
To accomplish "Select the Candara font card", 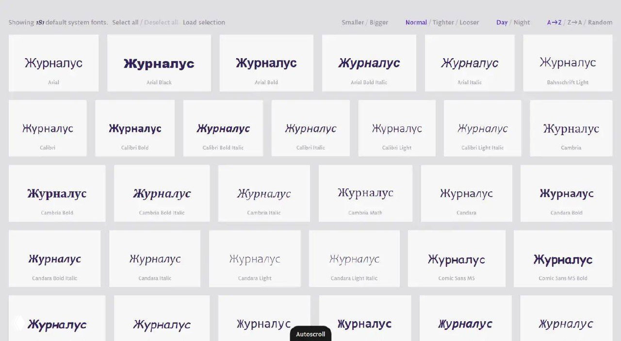I will [466, 193].
